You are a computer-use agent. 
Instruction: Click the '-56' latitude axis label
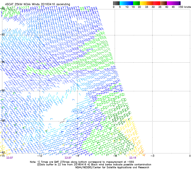(2, 90)
